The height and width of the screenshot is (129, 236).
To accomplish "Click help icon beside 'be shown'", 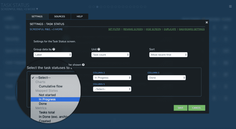I will 83,65.
